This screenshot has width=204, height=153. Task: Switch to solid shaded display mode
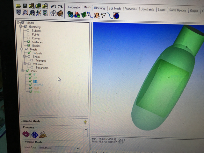point(60,13)
